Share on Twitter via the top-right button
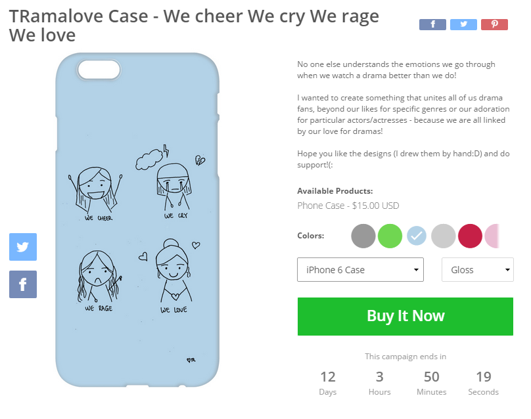Screen dimensions: 531x419 463,24
